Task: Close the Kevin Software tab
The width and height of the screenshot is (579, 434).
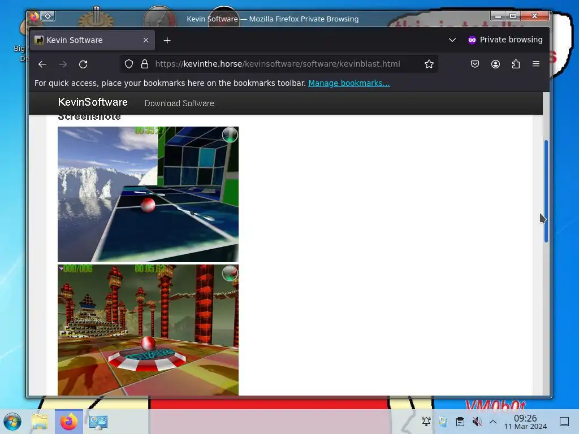Action: coord(146,40)
